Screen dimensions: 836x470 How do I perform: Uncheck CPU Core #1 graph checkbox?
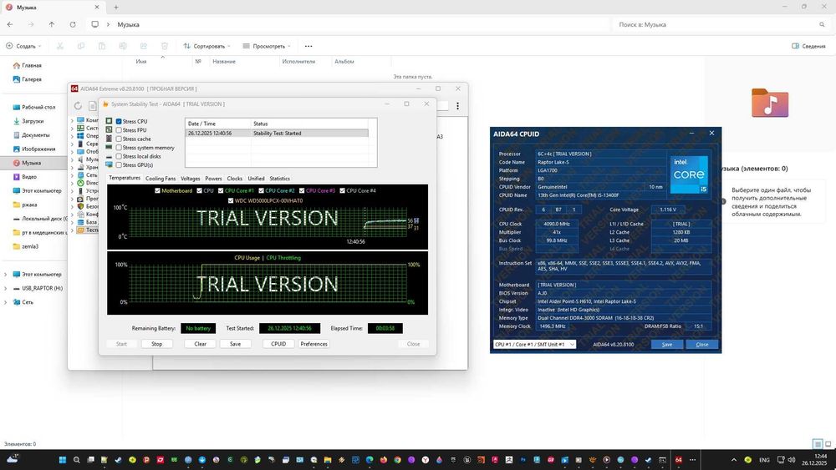coord(221,190)
